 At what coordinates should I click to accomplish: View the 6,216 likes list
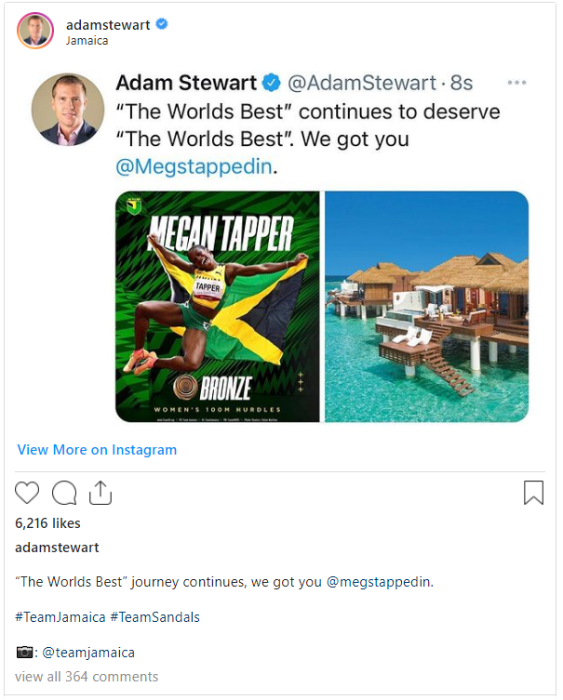(48, 523)
